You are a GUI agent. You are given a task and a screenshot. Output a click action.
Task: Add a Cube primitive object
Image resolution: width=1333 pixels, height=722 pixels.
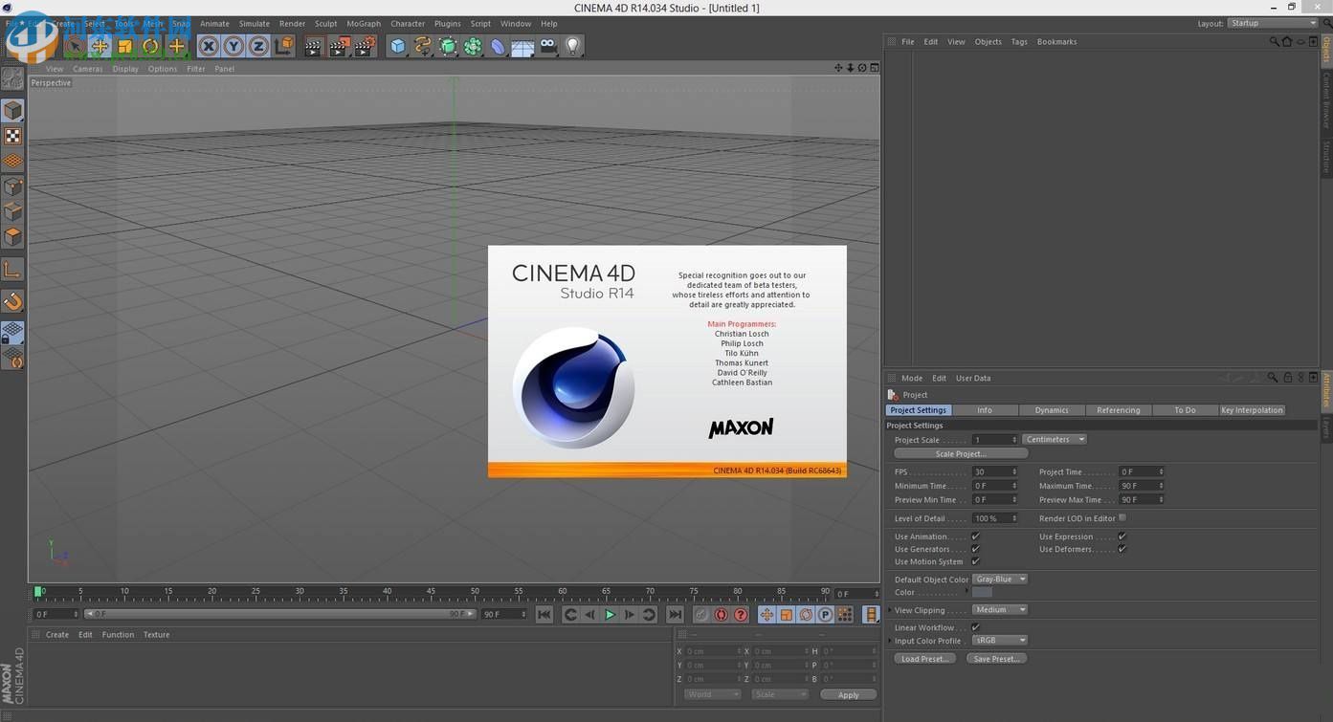click(397, 46)
